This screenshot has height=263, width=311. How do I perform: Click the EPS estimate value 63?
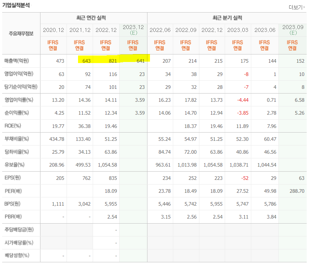pos(302,178)
